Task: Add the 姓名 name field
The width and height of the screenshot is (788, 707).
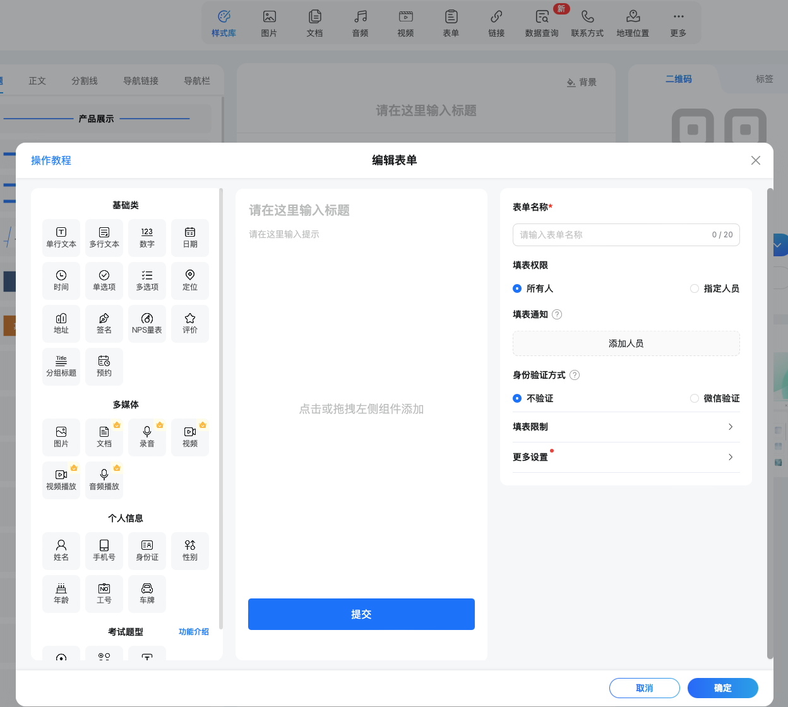Action: (61, 551)
